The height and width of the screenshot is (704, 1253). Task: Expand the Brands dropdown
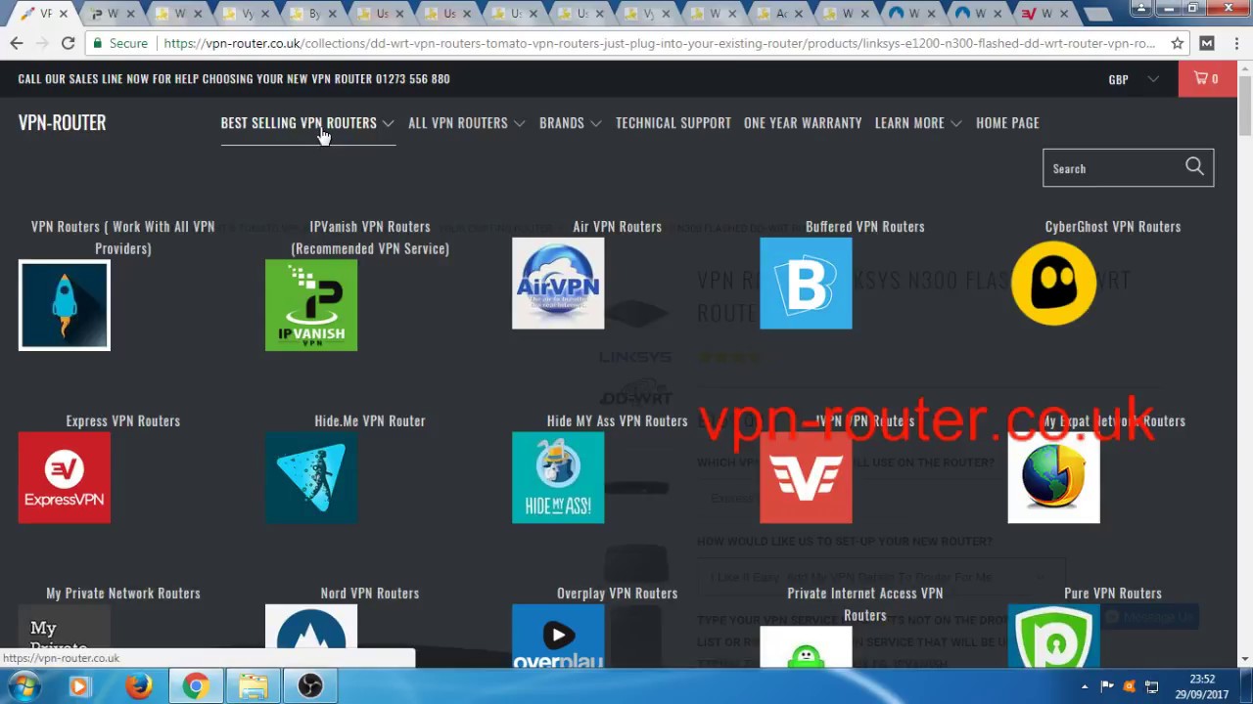[x=570, y=123]
